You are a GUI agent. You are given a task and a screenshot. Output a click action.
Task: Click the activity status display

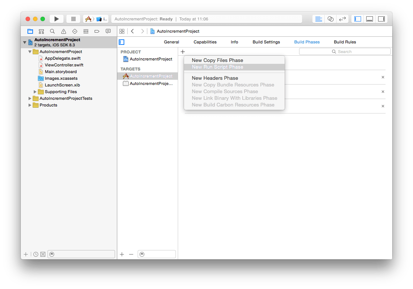click(206, 19)
